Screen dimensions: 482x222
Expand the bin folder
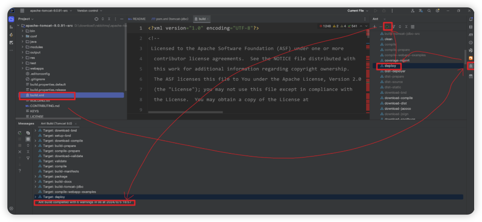pos(23,31)
